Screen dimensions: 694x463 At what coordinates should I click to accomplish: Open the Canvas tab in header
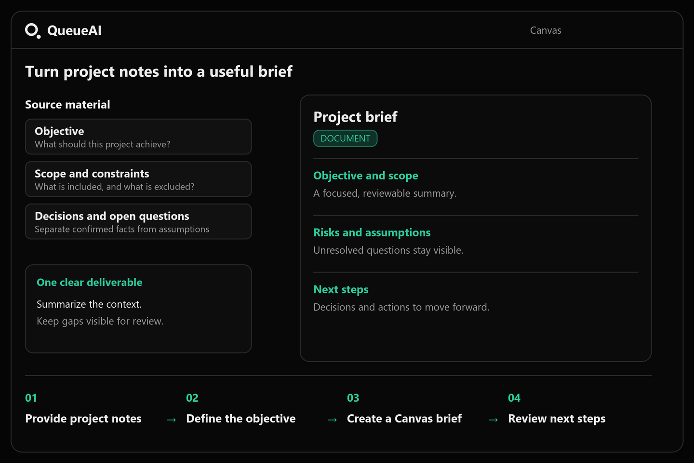[546, 30]
